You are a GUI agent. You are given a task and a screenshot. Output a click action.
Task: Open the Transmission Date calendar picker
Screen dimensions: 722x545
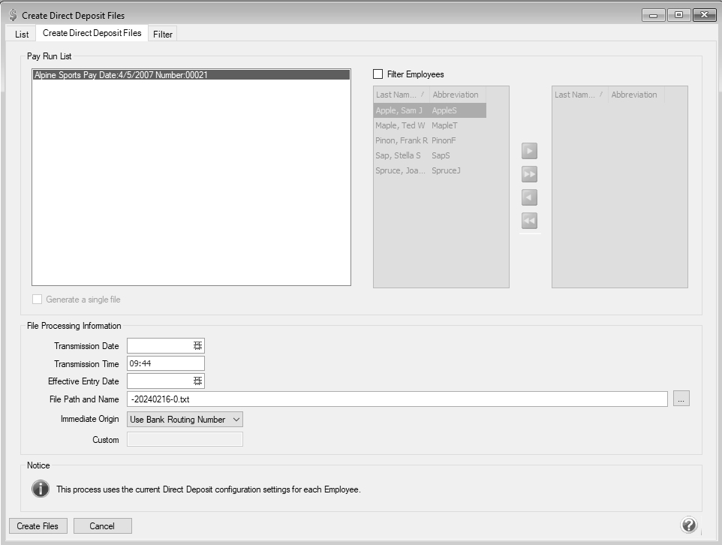pyautogui.click(x=197, y=345)
